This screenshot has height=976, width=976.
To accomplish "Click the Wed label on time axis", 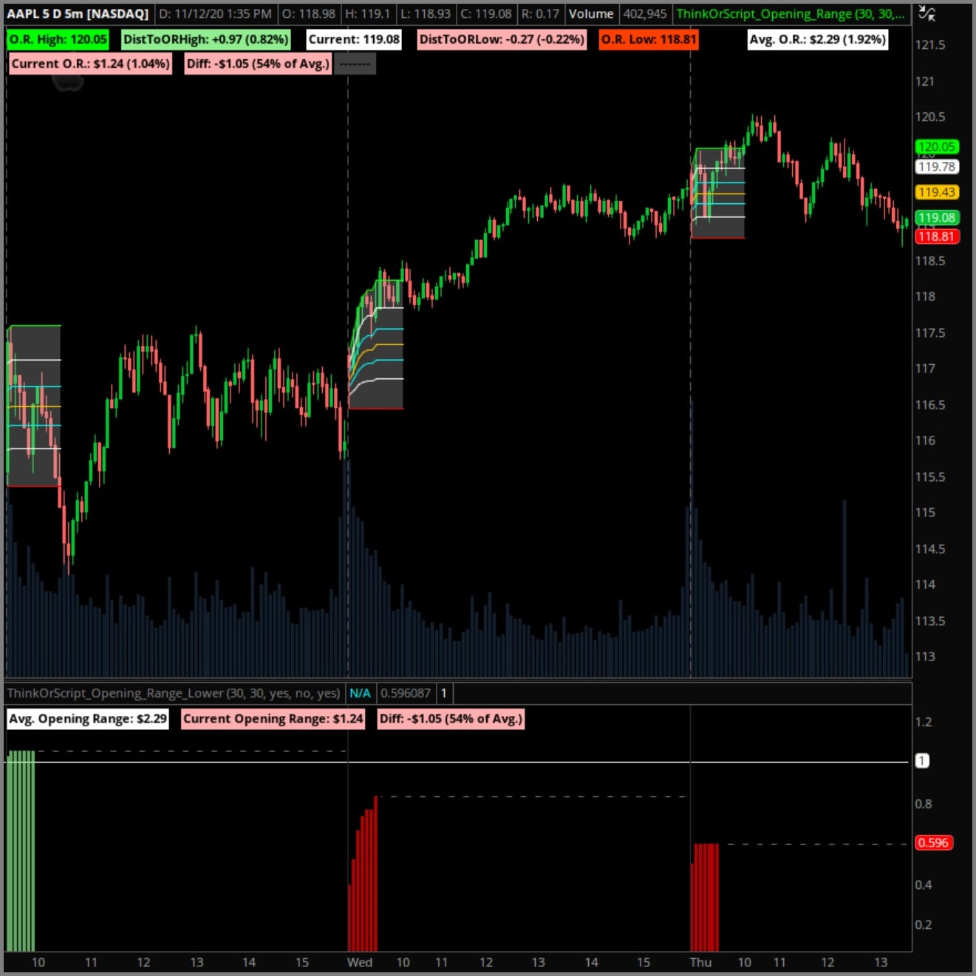I will coord(360,963).
